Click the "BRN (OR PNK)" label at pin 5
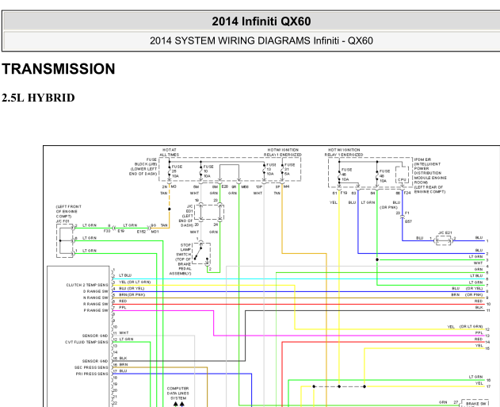Image resolution: width=500 pixels, height=407 pixels. (x=132, y=294)
